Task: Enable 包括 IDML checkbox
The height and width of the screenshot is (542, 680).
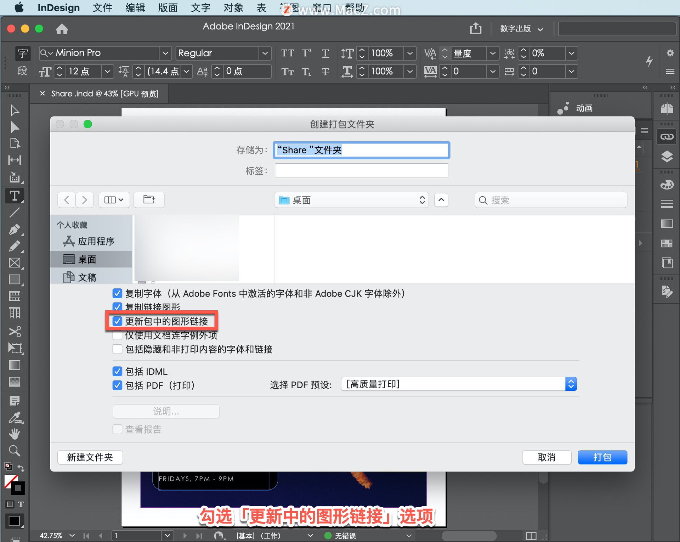Action: point(117,370)
